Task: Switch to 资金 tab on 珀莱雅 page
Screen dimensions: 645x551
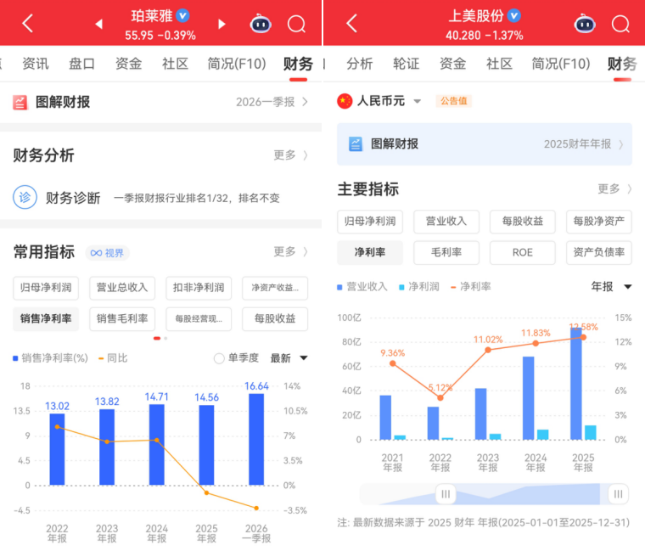Action: [128, 64]
